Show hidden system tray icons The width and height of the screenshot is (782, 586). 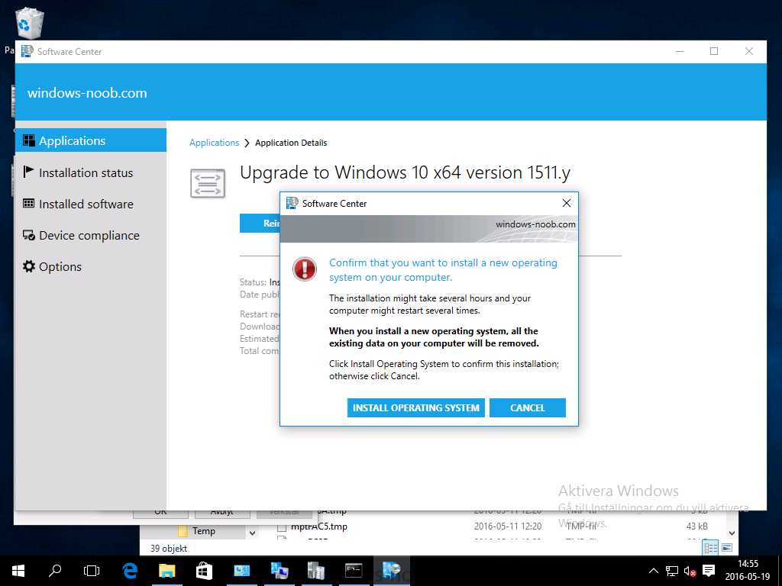tap(654, 571)
